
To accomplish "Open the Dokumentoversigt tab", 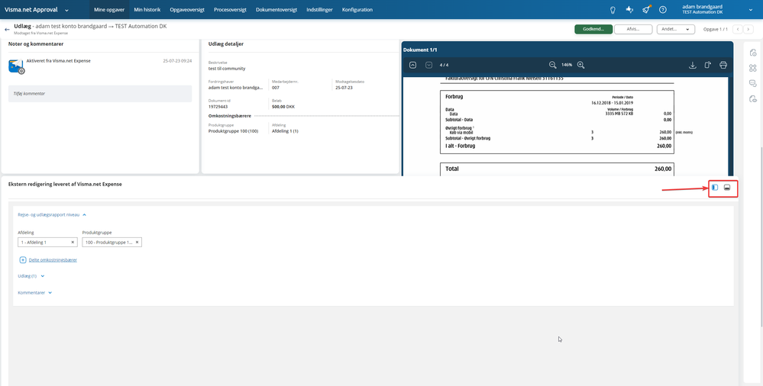I will click(x=276, y=10).
